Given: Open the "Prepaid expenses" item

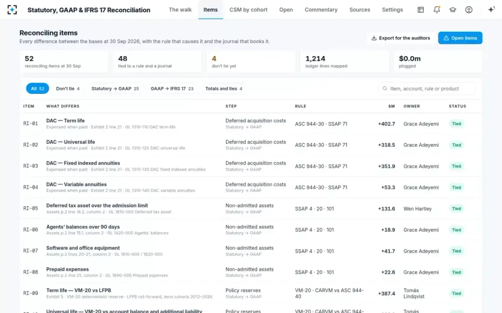Looking at the screenshot, I should tap(67, 269).
